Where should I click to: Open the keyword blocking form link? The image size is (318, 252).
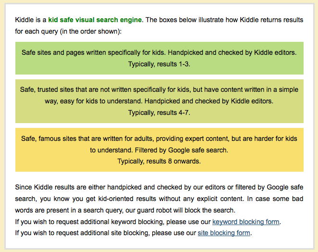pyautogui.click(x=246, y=222)
